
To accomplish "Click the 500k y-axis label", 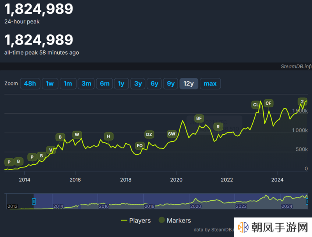I will click(x=301, y=149).
